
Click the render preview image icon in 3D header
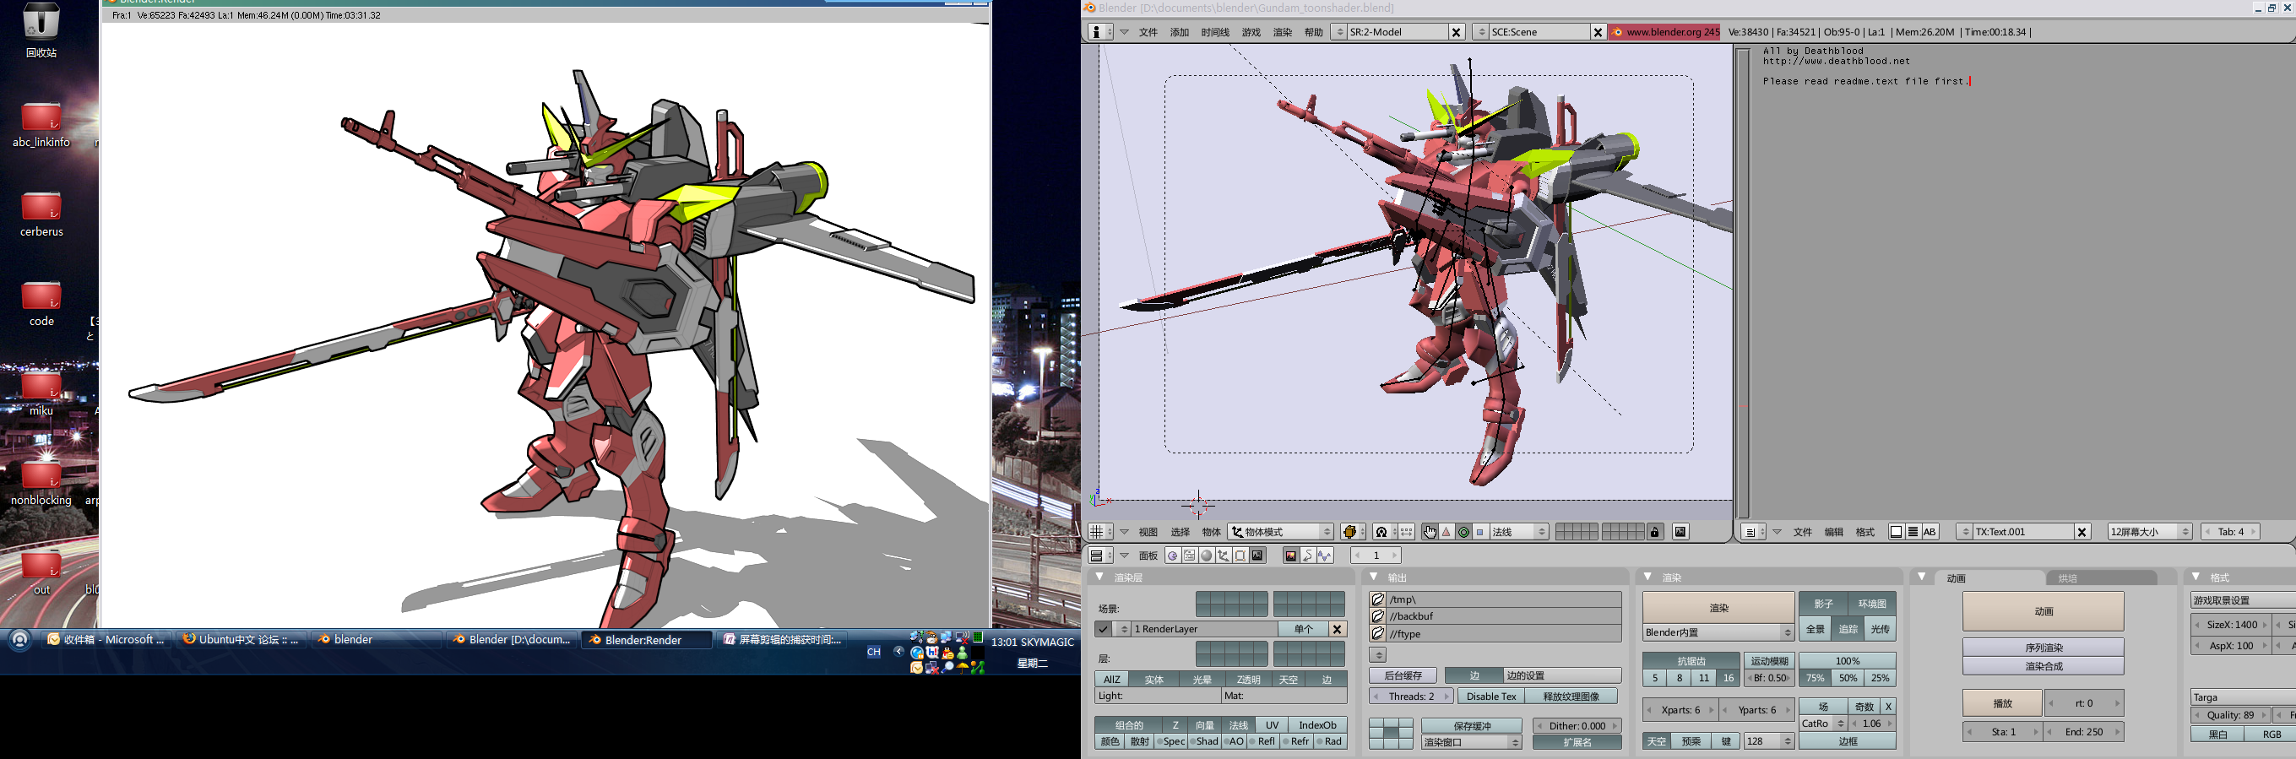[x=1680, y=532]
